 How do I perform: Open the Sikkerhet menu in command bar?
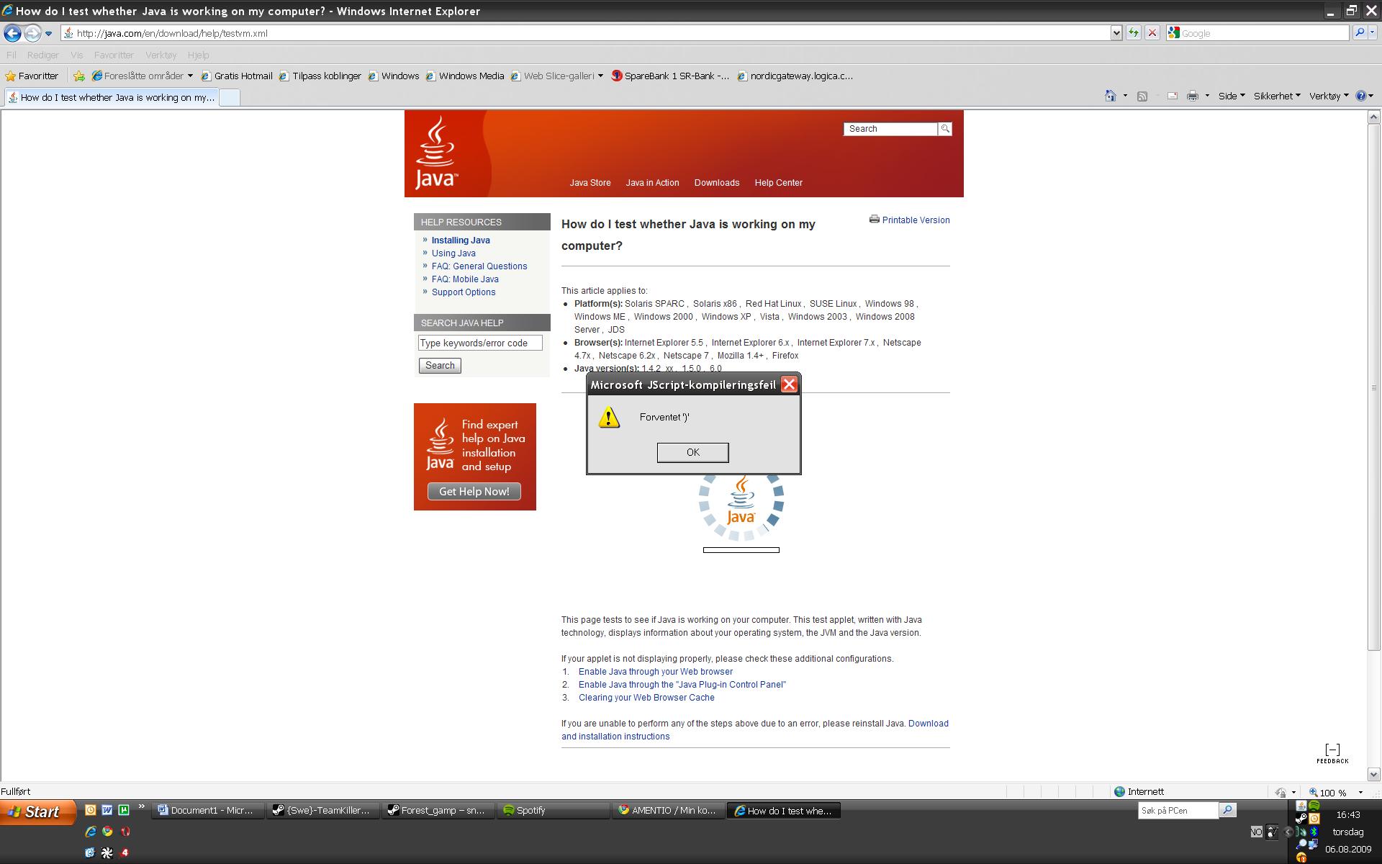click(x=1276, y=96)
